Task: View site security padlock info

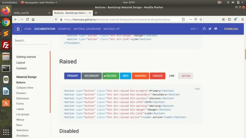Action: click(61, 20)
